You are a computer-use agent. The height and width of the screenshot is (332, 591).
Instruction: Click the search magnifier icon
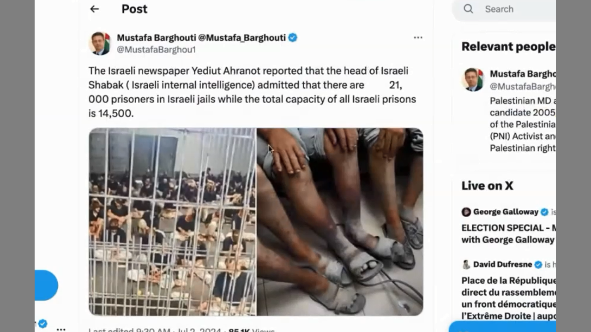click(468, 9)
